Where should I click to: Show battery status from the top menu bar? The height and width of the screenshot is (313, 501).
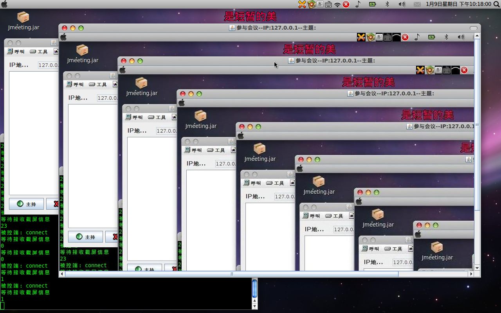click(x=372, y=4)
